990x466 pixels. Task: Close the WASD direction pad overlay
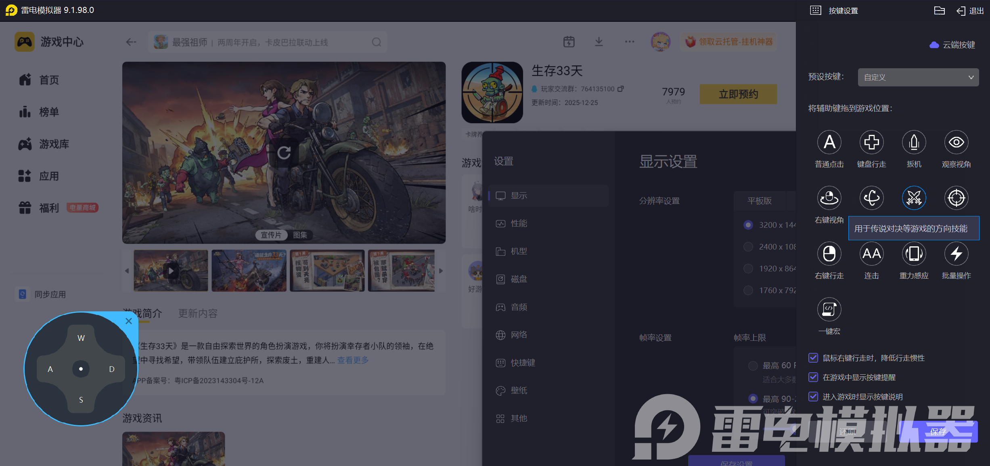(x=129, y=321)
